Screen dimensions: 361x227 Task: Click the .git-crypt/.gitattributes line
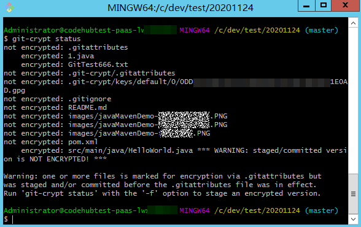click(x=90, y=74)
